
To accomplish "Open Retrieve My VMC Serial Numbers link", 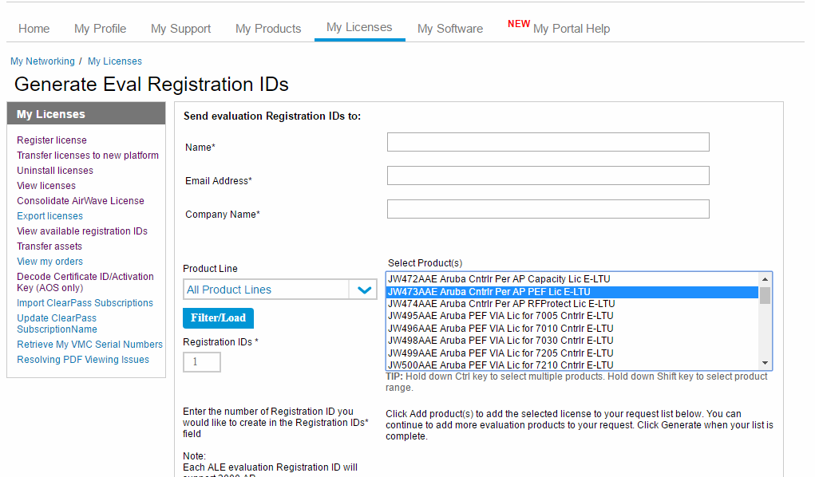I will click(89, 345).
